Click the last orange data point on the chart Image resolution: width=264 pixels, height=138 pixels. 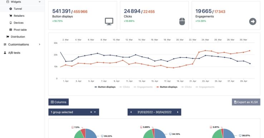(250, 51)
